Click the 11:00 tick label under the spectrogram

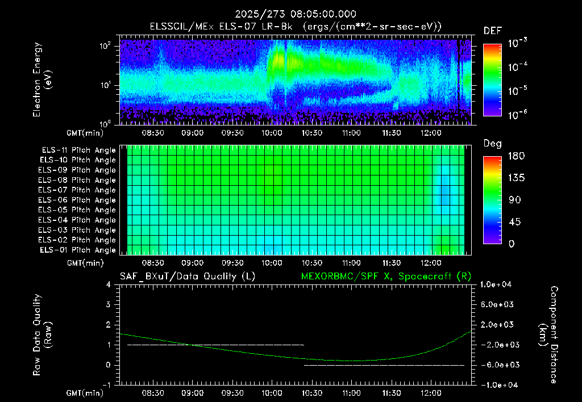pyautogui.click(x=351, y=133)
